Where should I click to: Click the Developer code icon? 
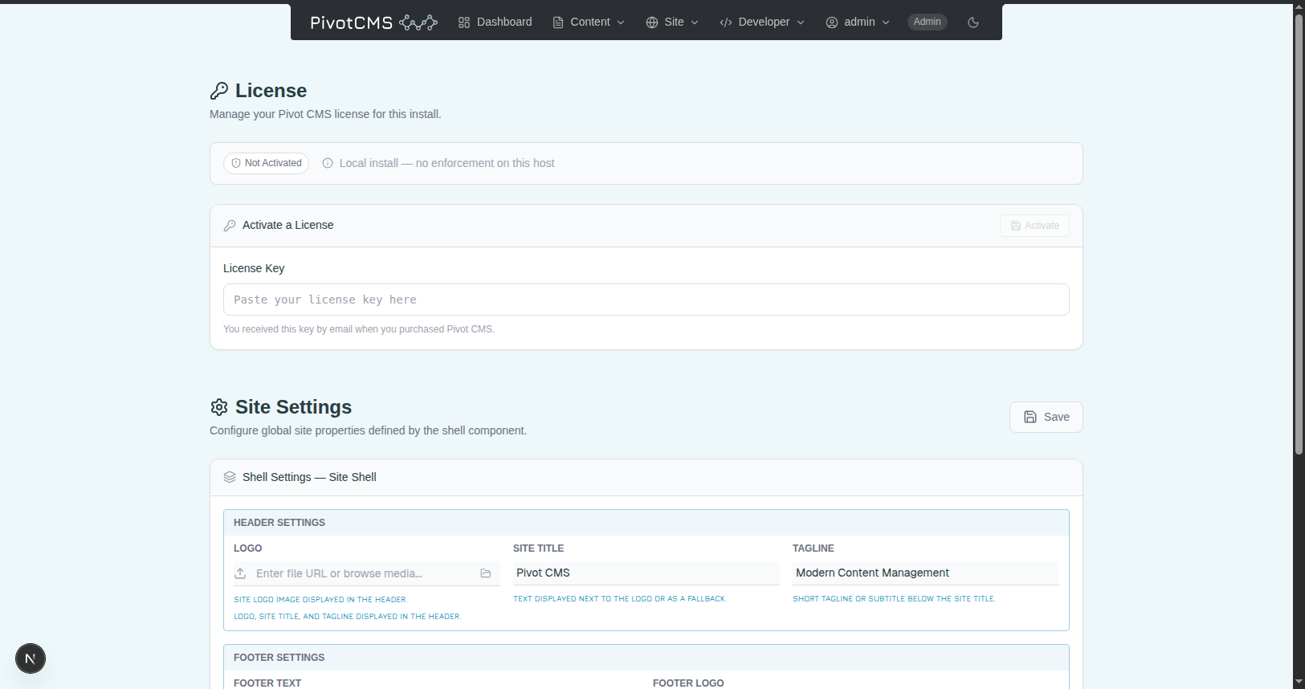point(726,22)
